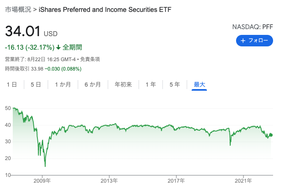Select the 1日 range tab
This screenshot has width=285, height=188.
click(12, 85)
